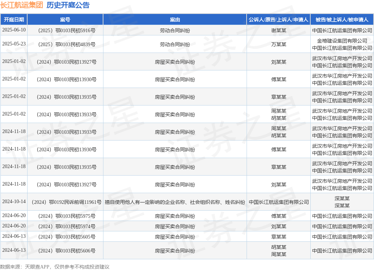Select the 案由 column header
Viewport: 374px width, 270px height.
click(x=175, y=20)
